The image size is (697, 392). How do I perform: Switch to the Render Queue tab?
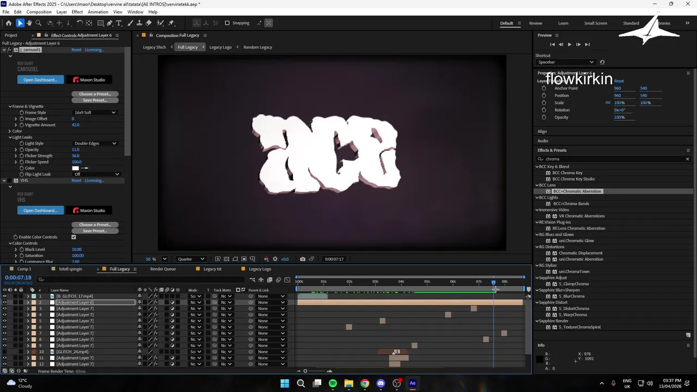pyautogui.click(x=163, y=269)
